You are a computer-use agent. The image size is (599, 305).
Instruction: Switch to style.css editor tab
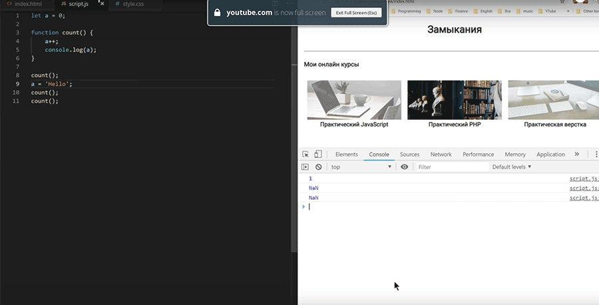click(x=133, y=4)
